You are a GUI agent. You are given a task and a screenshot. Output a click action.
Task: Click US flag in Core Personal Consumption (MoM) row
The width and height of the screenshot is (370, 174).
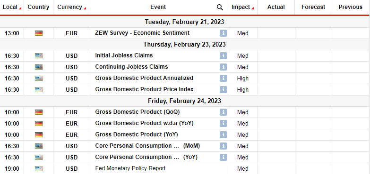click(39, 146)
